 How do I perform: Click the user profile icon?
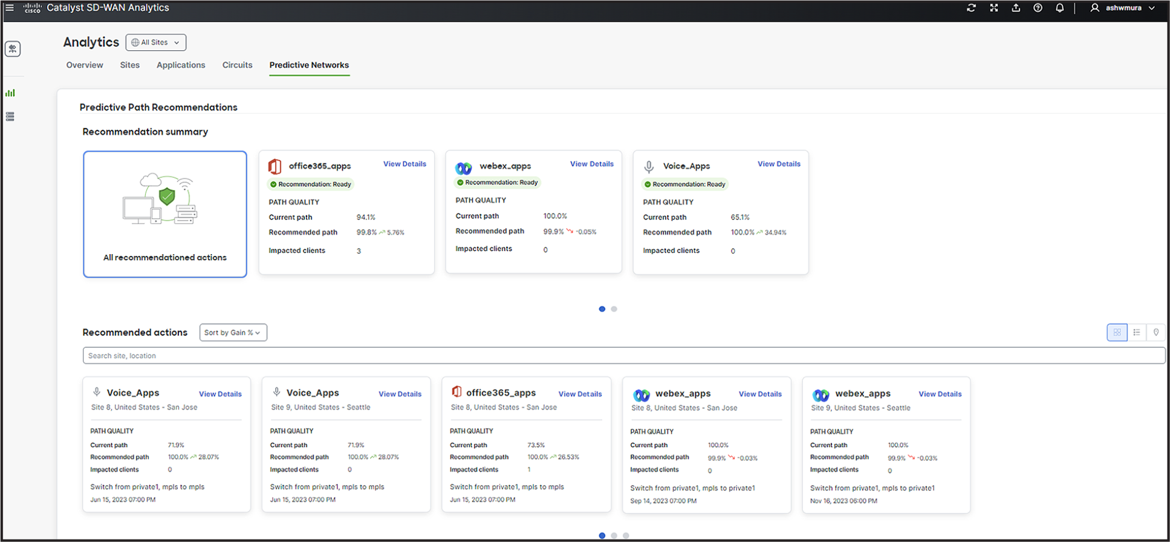[x=1094, y=8]
